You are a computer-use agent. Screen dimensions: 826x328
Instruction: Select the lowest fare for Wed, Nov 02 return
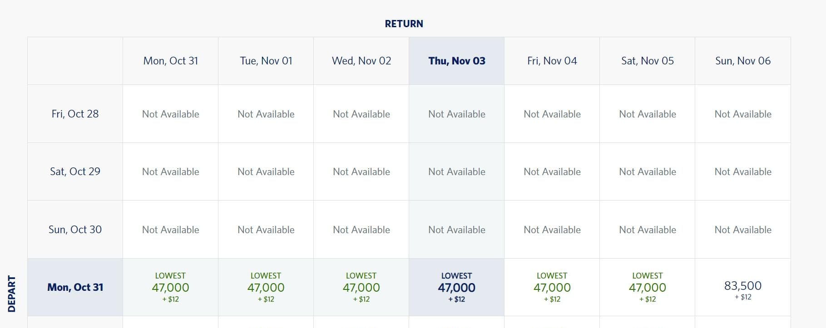(361, 287)
